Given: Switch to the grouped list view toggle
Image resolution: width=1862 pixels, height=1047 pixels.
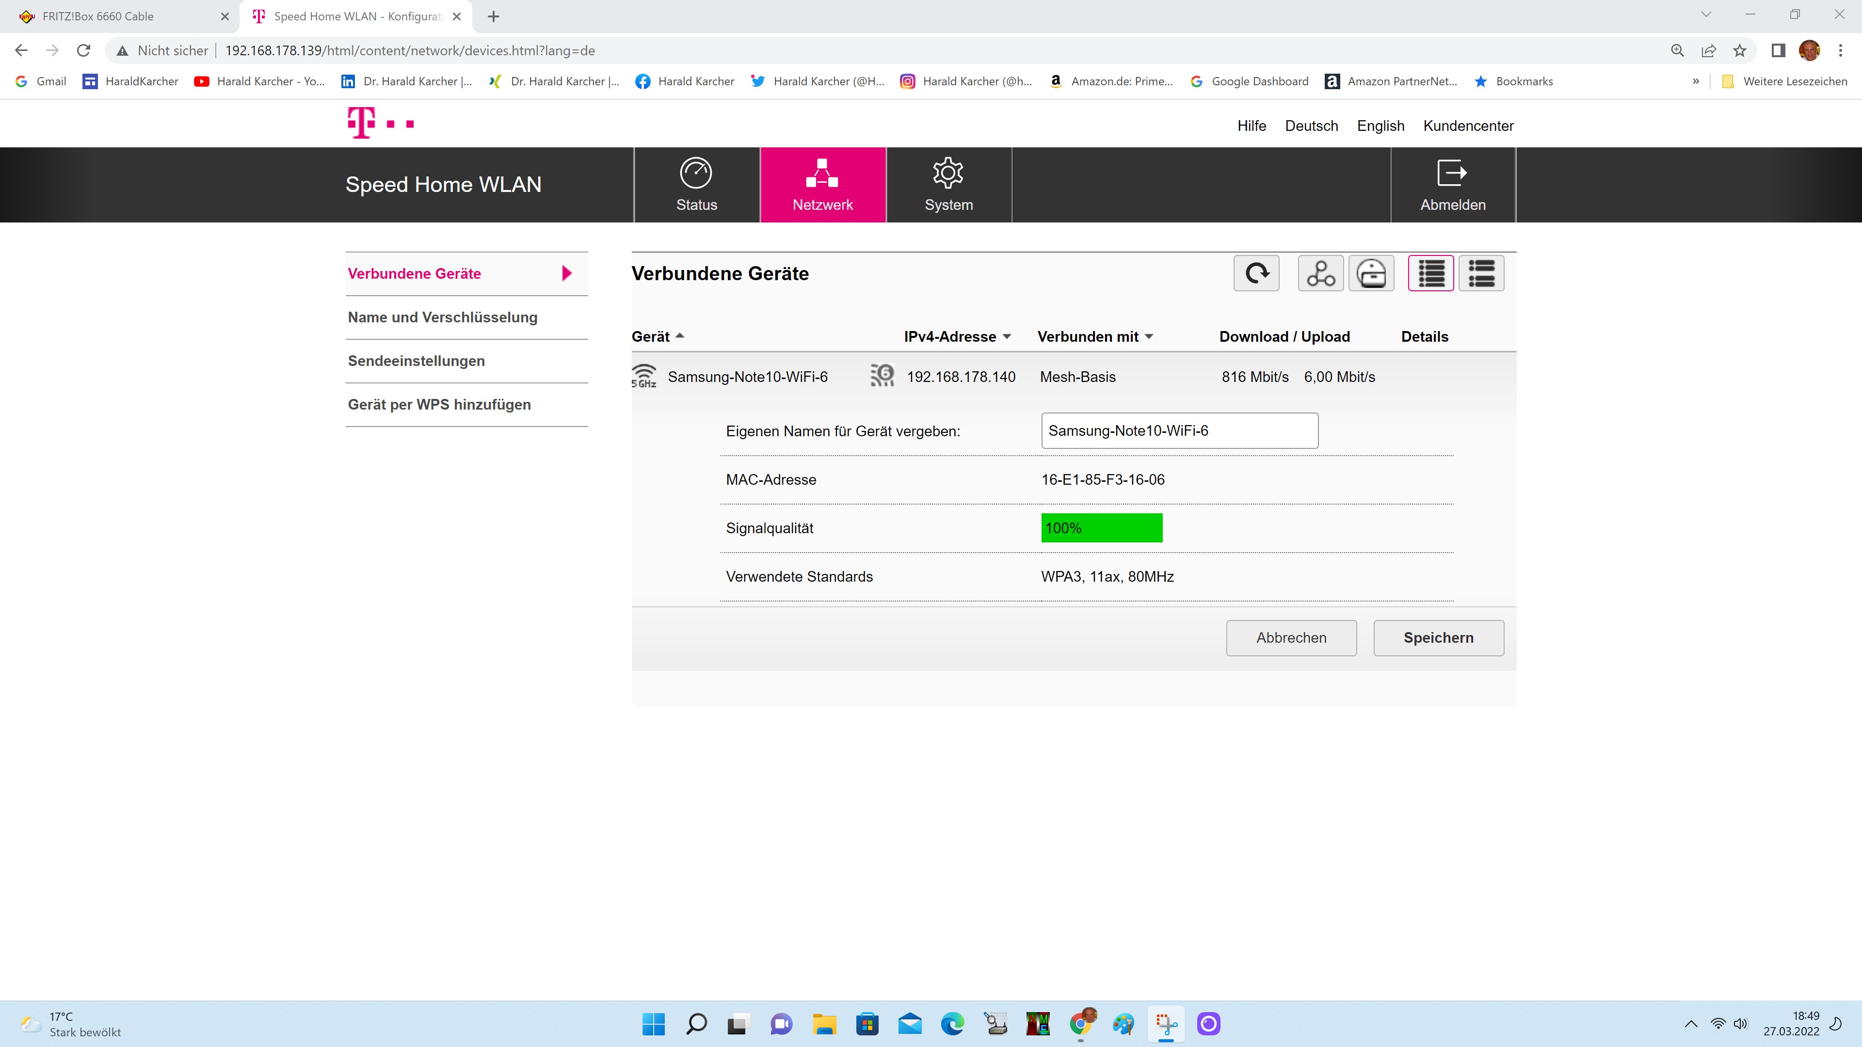Looking at the screenshot, I should 1481,273.
